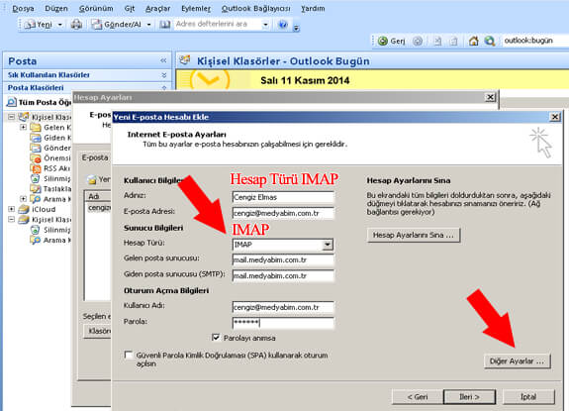This screenshot has height=411, width=569.
Task: Select the Önemsiz junk mail folder icon
Action: tap(36, 157)
